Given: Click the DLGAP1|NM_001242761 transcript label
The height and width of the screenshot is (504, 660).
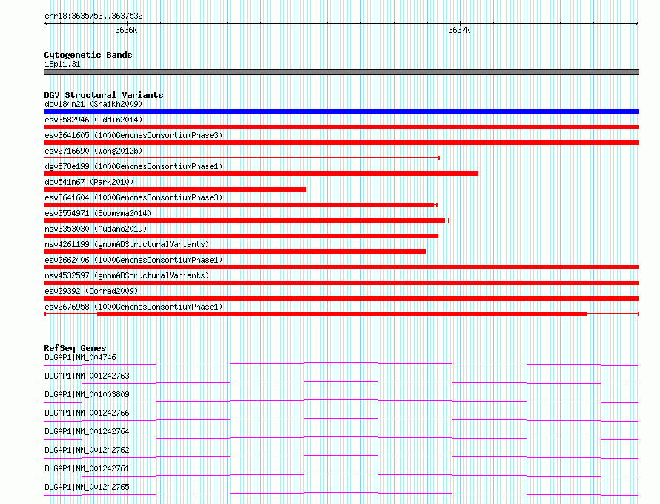Looking at the screenshot, I should 87,468.
